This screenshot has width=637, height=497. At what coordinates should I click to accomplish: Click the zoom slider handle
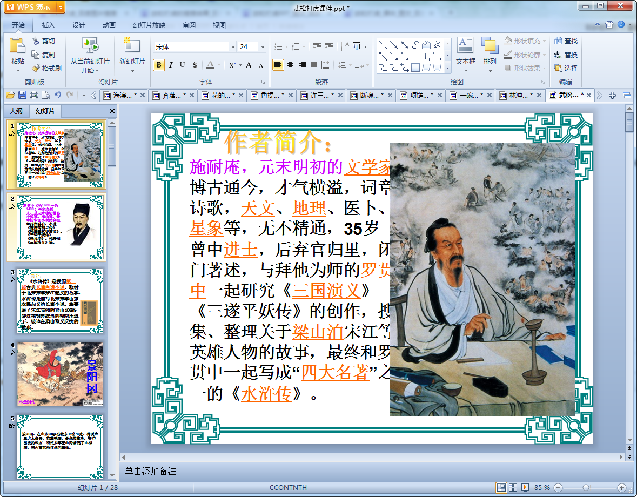(x=586, y=488)
